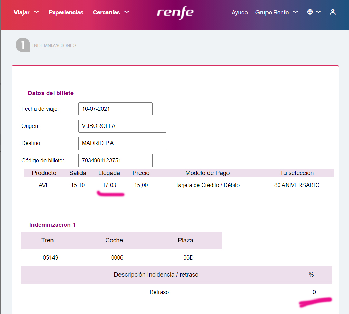Click the Fecha de viaje label
Image resolution: width=349 pixels, height=314 pixels.
40,109
